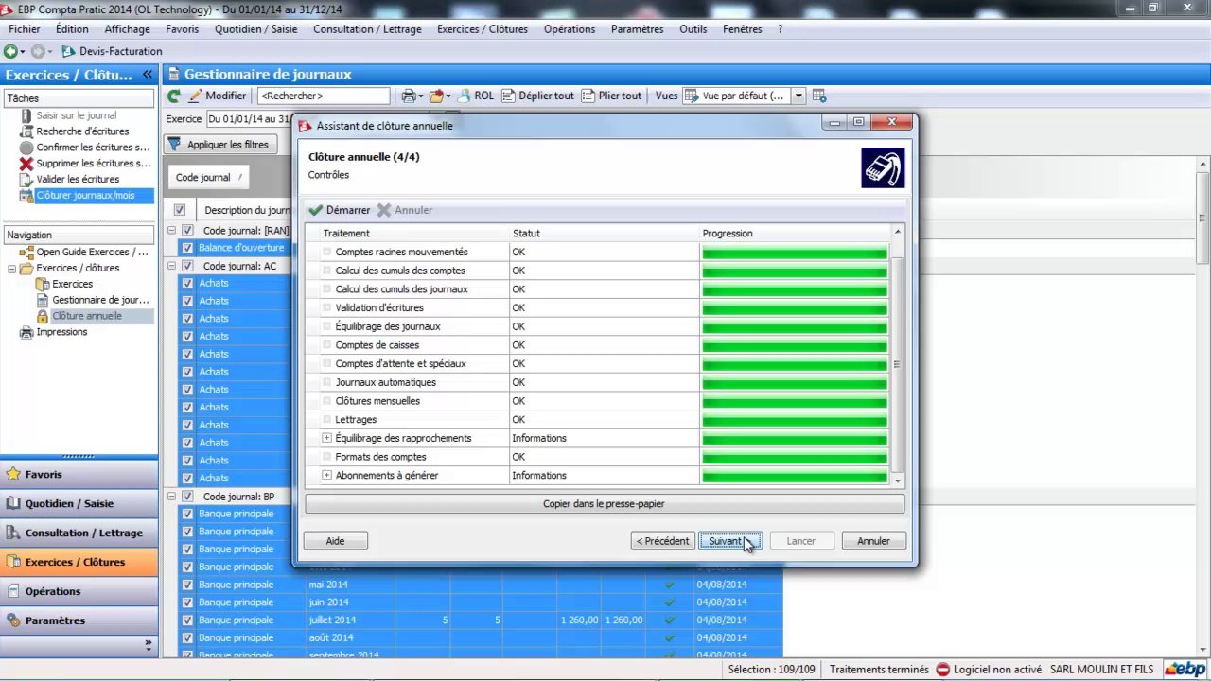Open the Vue par défaut dropdown arrow

799,96
